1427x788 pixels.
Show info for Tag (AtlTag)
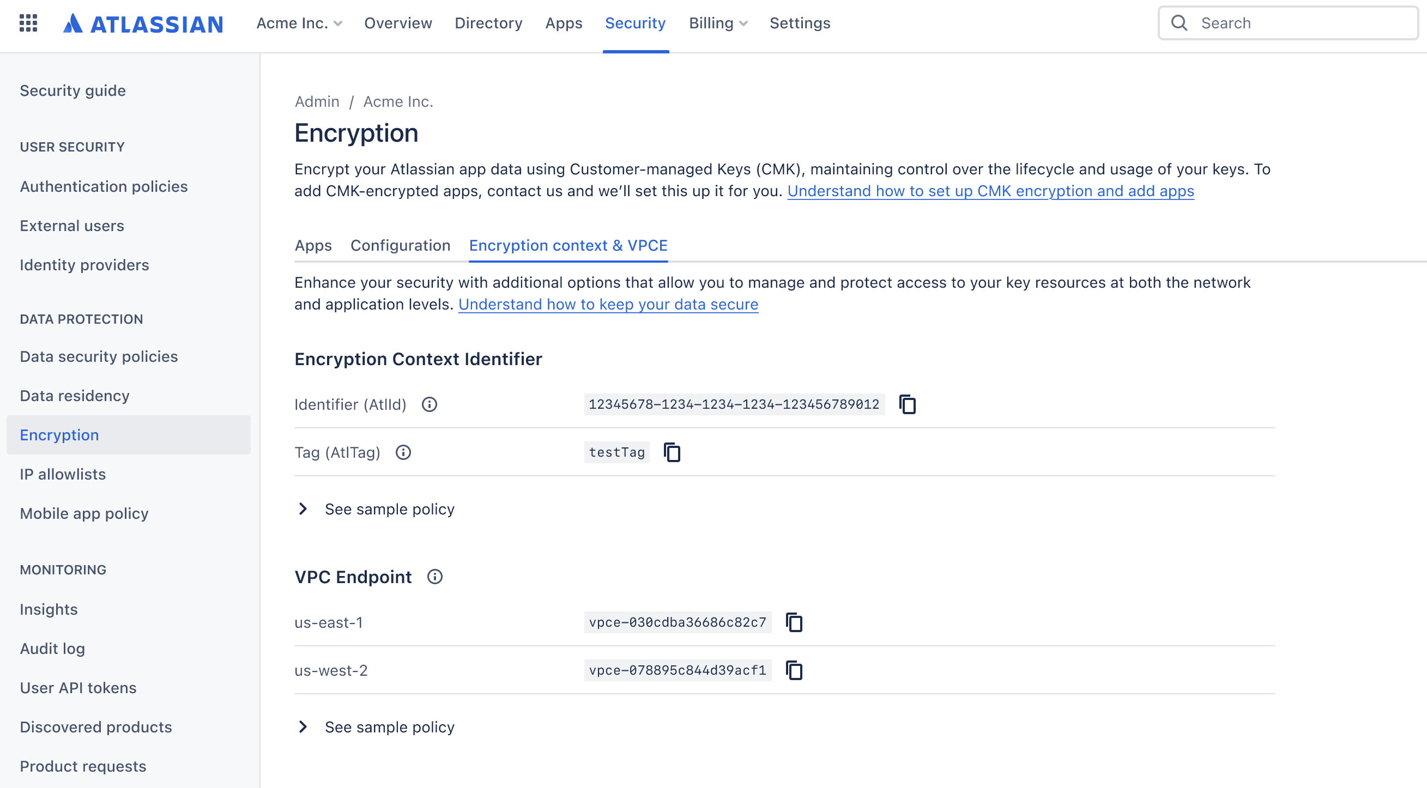click(x=403, y=452)
